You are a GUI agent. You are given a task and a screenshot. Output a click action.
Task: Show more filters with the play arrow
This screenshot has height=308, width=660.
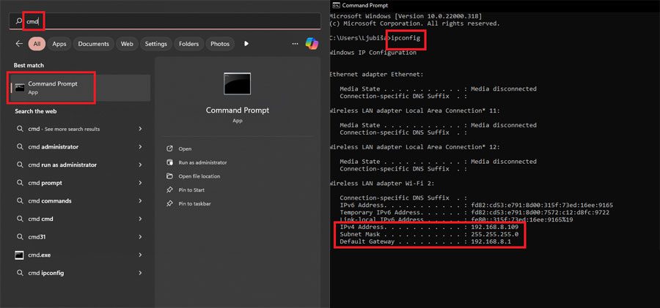click(246, 44)
